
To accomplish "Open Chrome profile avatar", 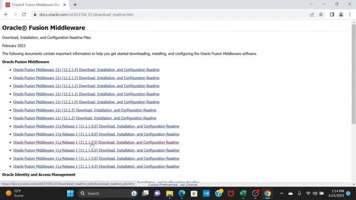I will (x=341, y=14).
